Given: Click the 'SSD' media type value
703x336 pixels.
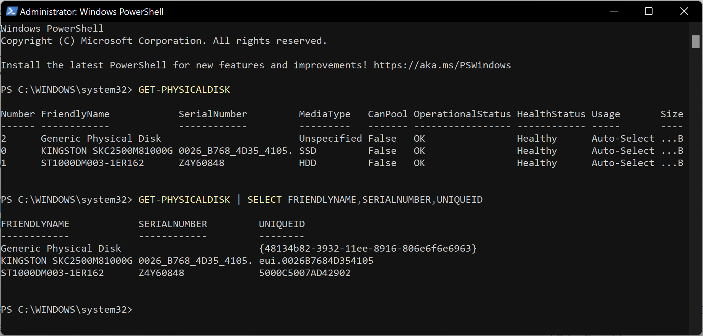Looking at the screenshot, I should pos(308,151).
